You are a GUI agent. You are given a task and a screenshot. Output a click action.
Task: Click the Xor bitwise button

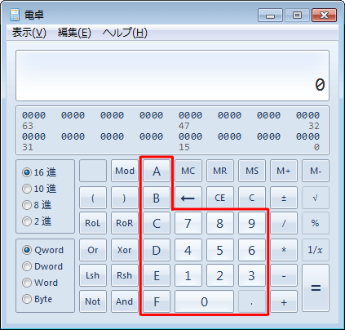click(x=125, y=250)
